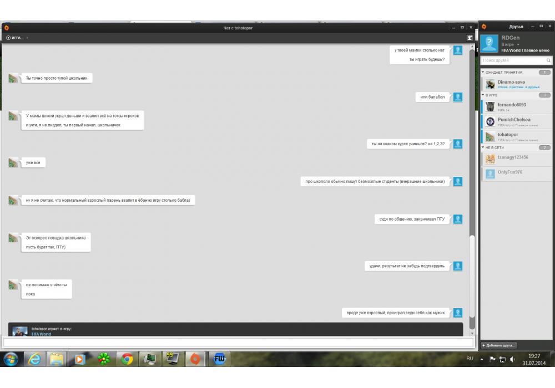Open ICQ flower icon on taskbar
The width and height of the screenshot is (555, 388).
104,359
